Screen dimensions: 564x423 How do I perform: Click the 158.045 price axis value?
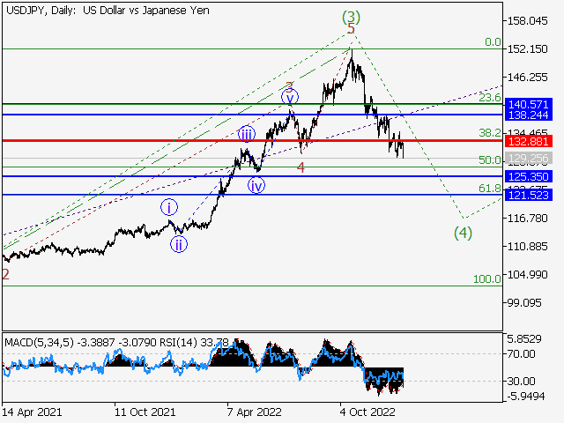(x=527, y=21)
